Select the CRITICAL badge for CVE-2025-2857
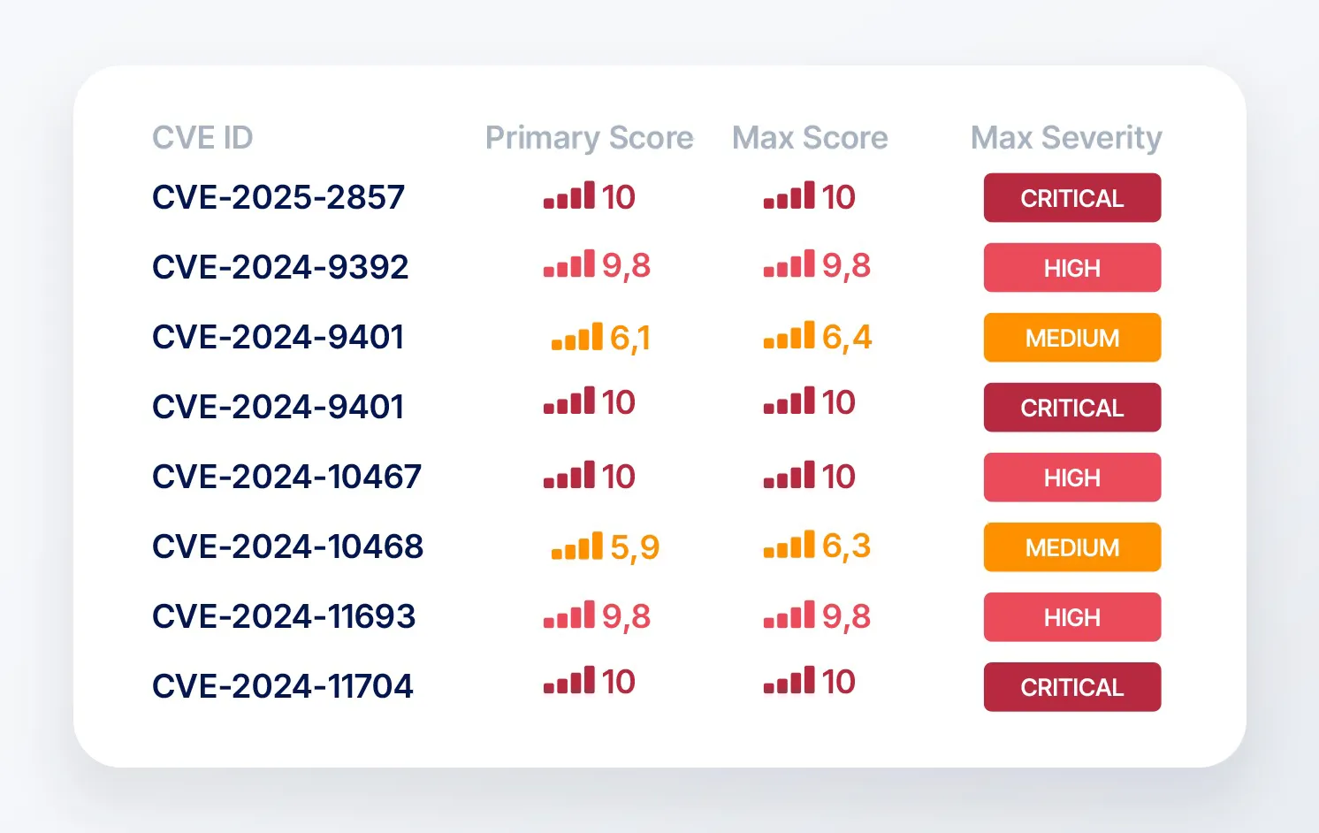The height and width of the screenshot is (833, 1319). tap(1072, 198)
